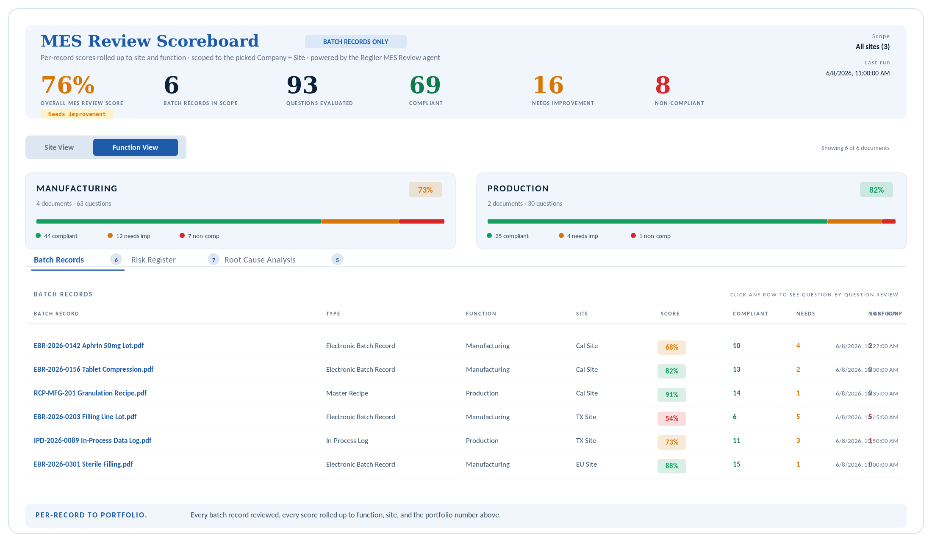Select the Function View toggle
Image resolution: width=932 pixels, height=542 pixels.
tap(136, 147)
